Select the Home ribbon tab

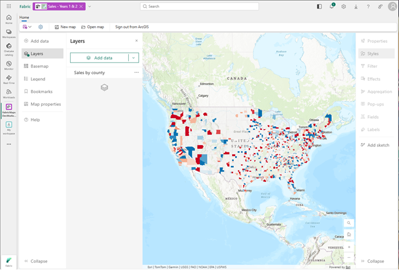click(24, 18)
